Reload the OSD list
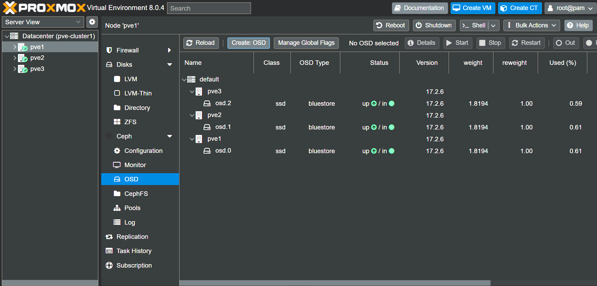Screen dimensions: 597x286 [201, 43]
